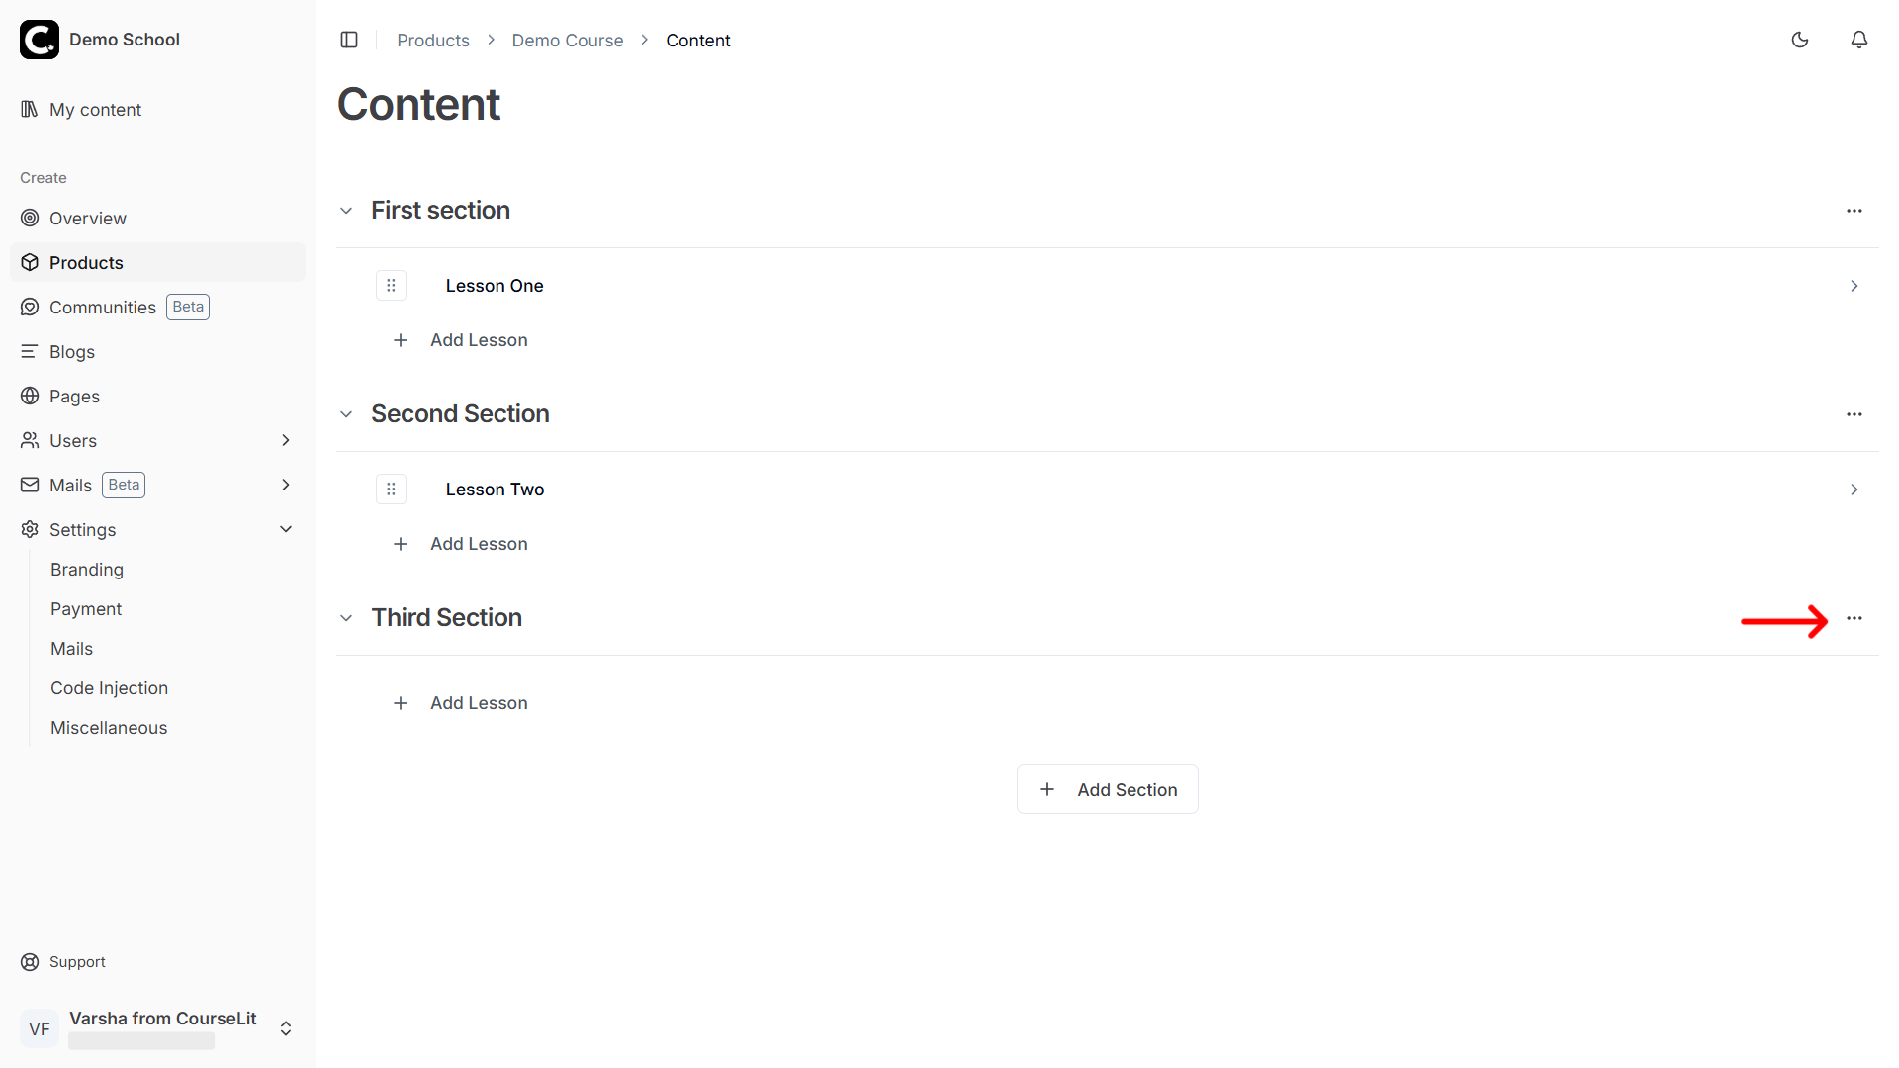
Task: Click the CourseLit Demo School logo
Action: (40, 40)
